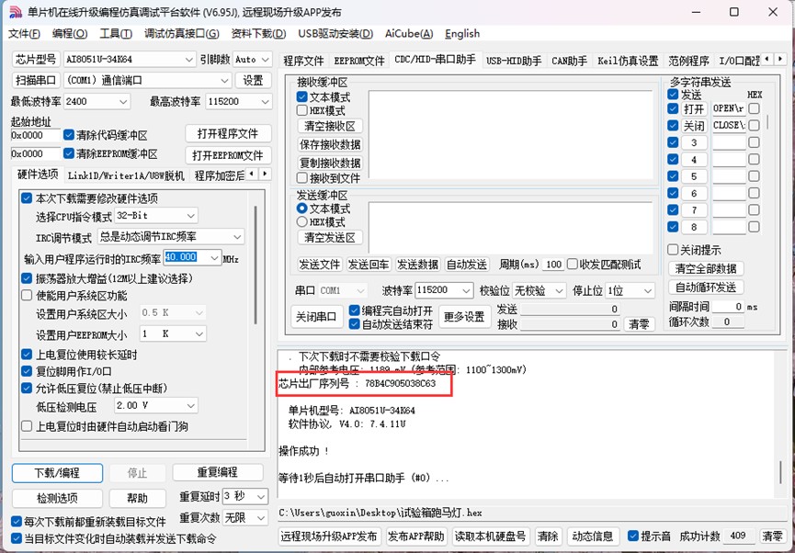Switch to the 程序文件 tab
This screenshot has width=795, height=553.
point(303,61)
